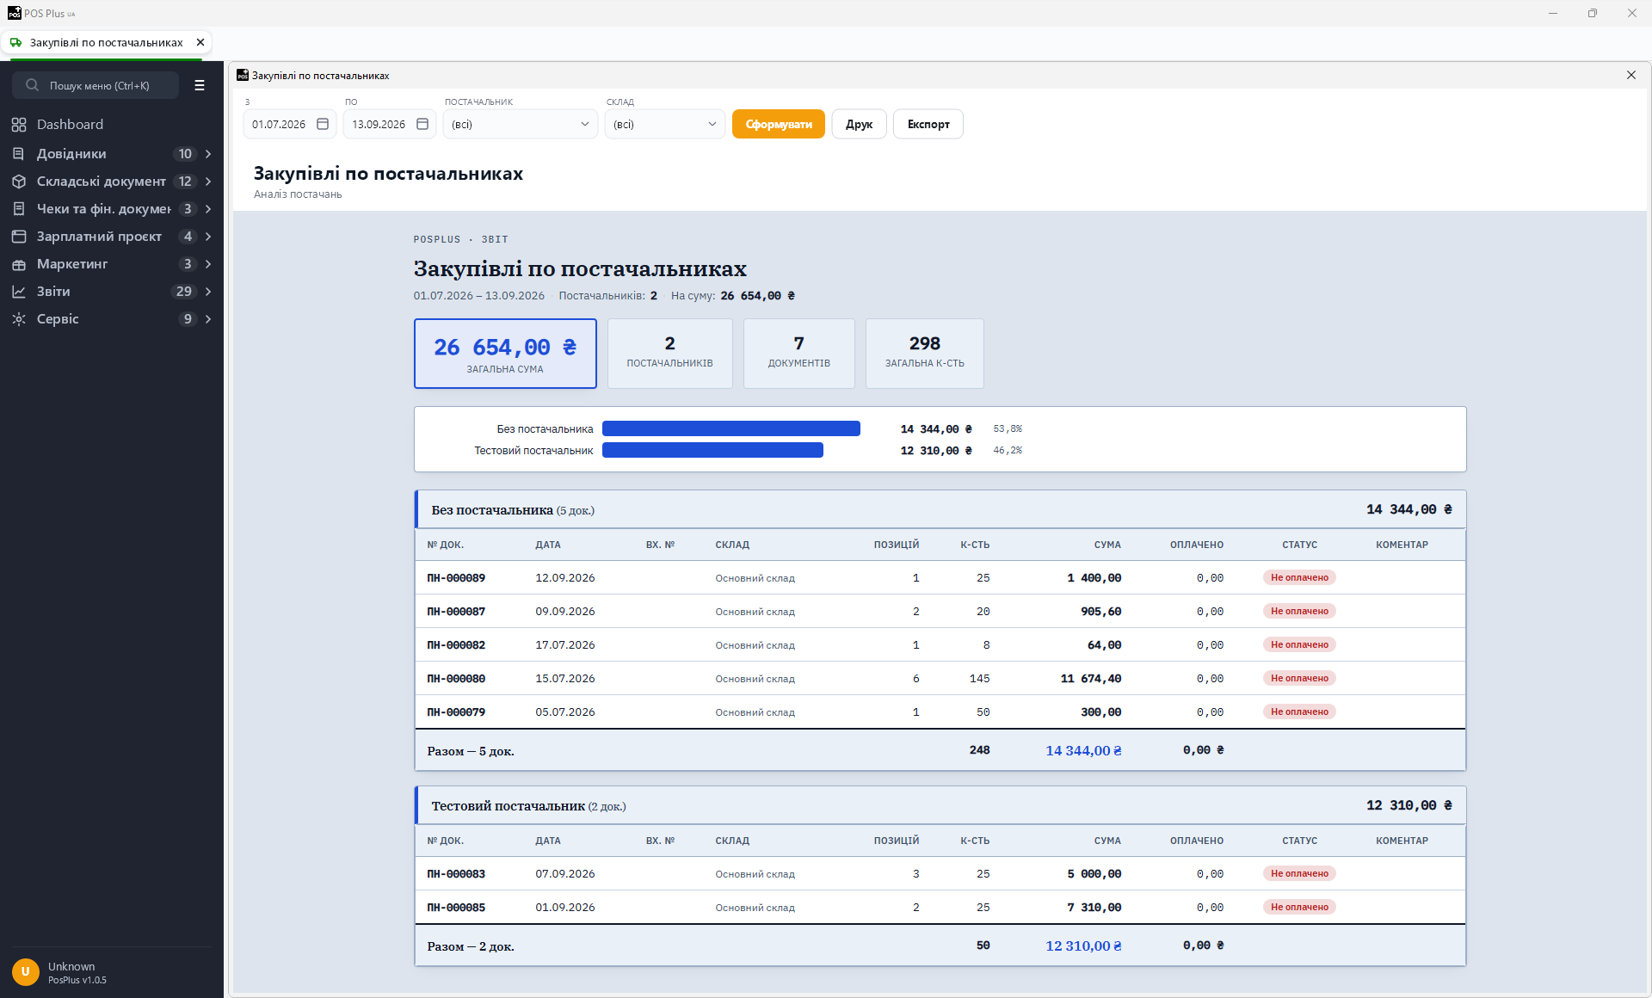Click the Сформувати button

(x=779, y=124)
